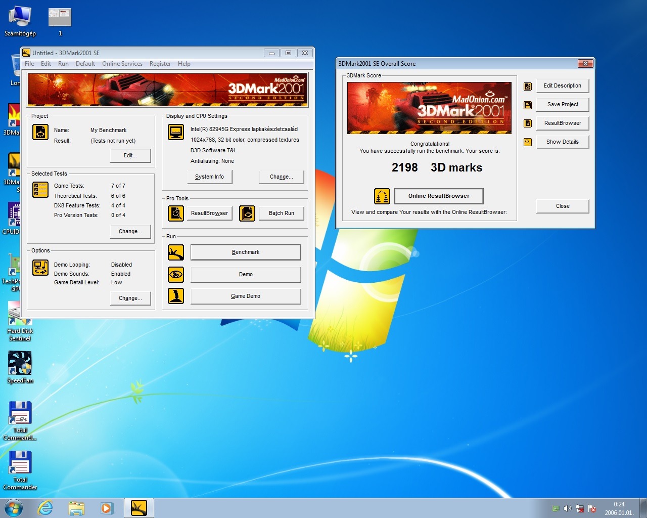This screenshot has height=518, width=647.
Task: Click the Batch Run icon
Action: tap(247, 213)
